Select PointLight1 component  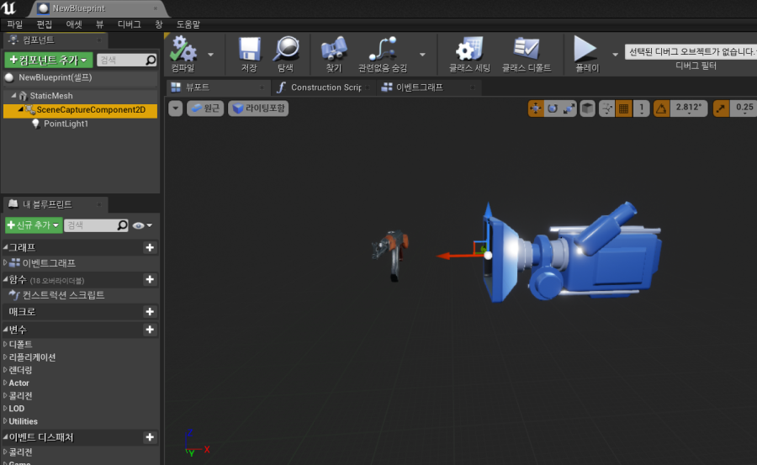tap(66, 124)
